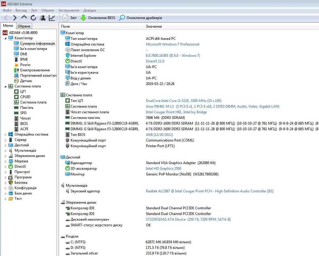Expand the Мультимедіа tree node

(5, 151)
